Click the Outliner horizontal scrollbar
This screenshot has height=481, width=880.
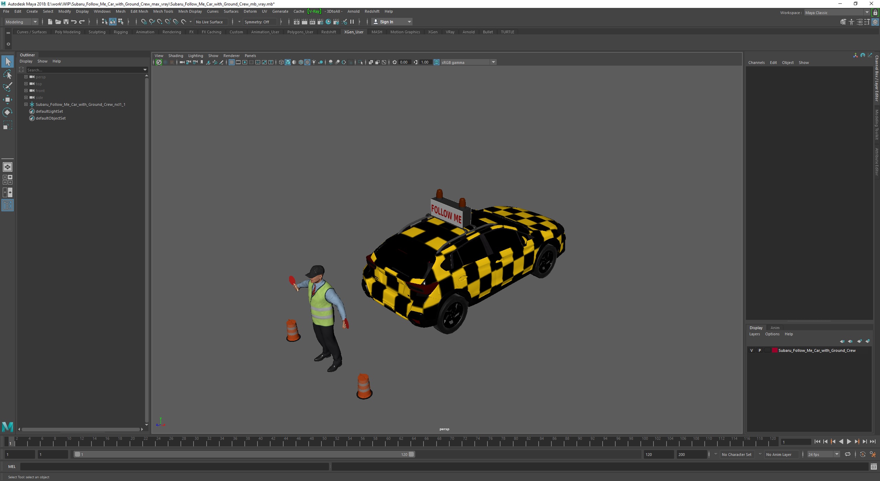point(80,429)
